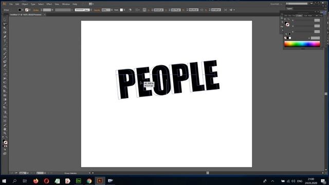Open the fill color dropdown in control bar
The image size is (329, 185).
pos(23,10)
